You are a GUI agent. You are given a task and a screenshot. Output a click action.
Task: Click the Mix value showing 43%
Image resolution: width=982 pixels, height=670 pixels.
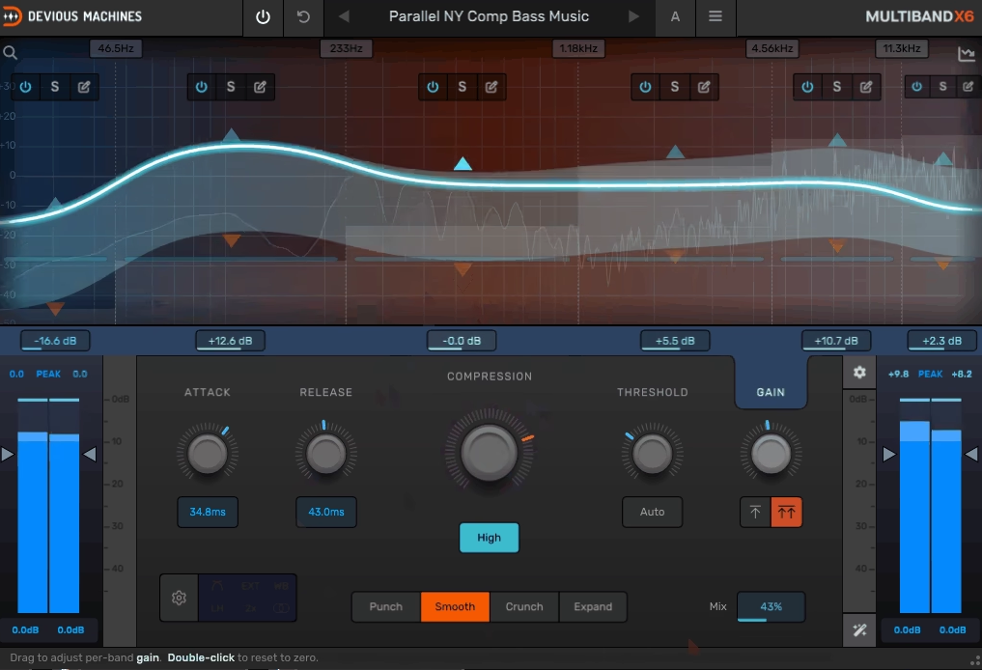771,606
